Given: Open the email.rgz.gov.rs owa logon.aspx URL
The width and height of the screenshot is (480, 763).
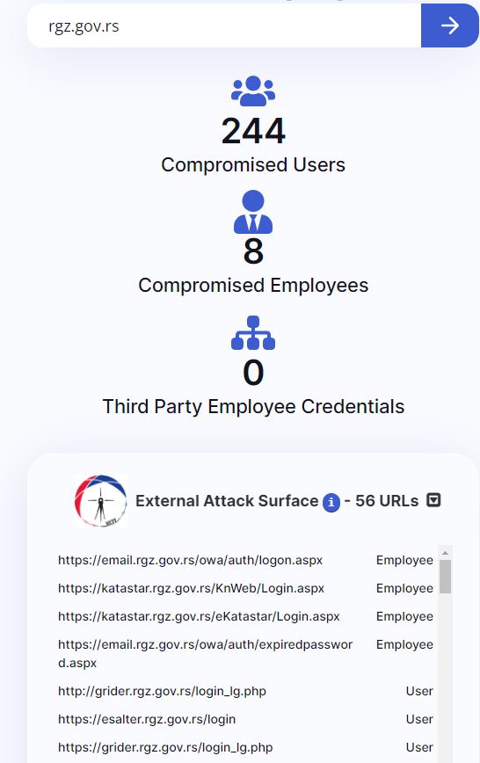Looking at the screenshot, I should (x=191, y=560).
